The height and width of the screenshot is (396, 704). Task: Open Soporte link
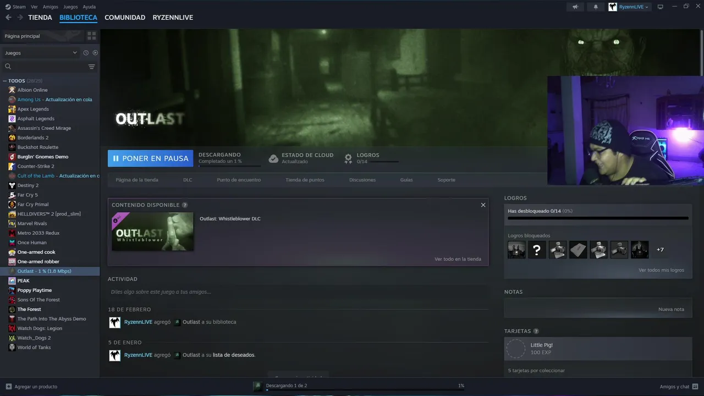tap(446, 180)
